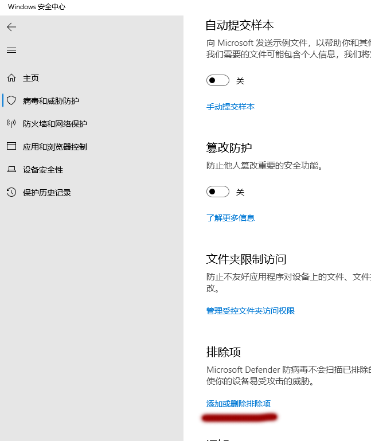Select the 防火墙和网络保护 text label
Image resolution: width=371 pixels, height=441 pixels.
pos(55,124)
